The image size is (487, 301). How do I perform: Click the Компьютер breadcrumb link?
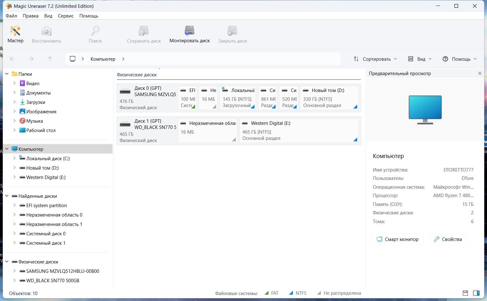pyautogui.click(x=103, y=59)
